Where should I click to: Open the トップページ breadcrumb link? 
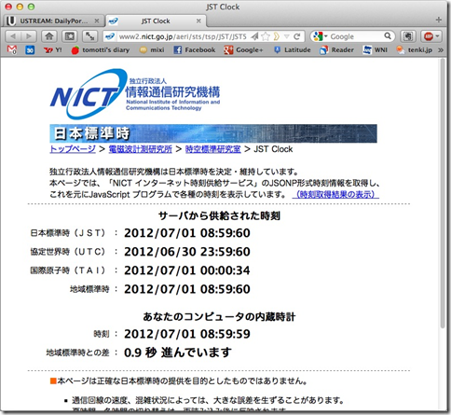[x=73, y=149]
